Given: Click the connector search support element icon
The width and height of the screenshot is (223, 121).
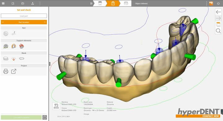Looking at the screenshot, I should 6,46.
